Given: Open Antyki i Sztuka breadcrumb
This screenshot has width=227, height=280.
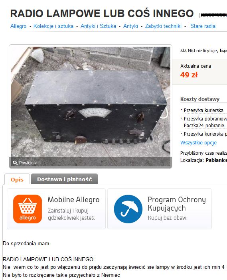Looking at the screenshot, I should [98, 26].
